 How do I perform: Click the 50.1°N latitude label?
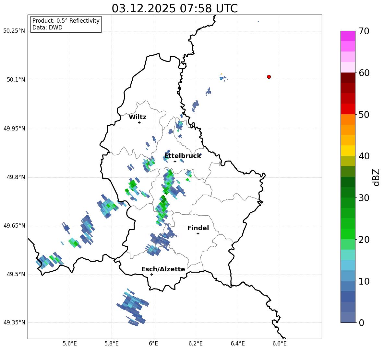pos(16,80)
